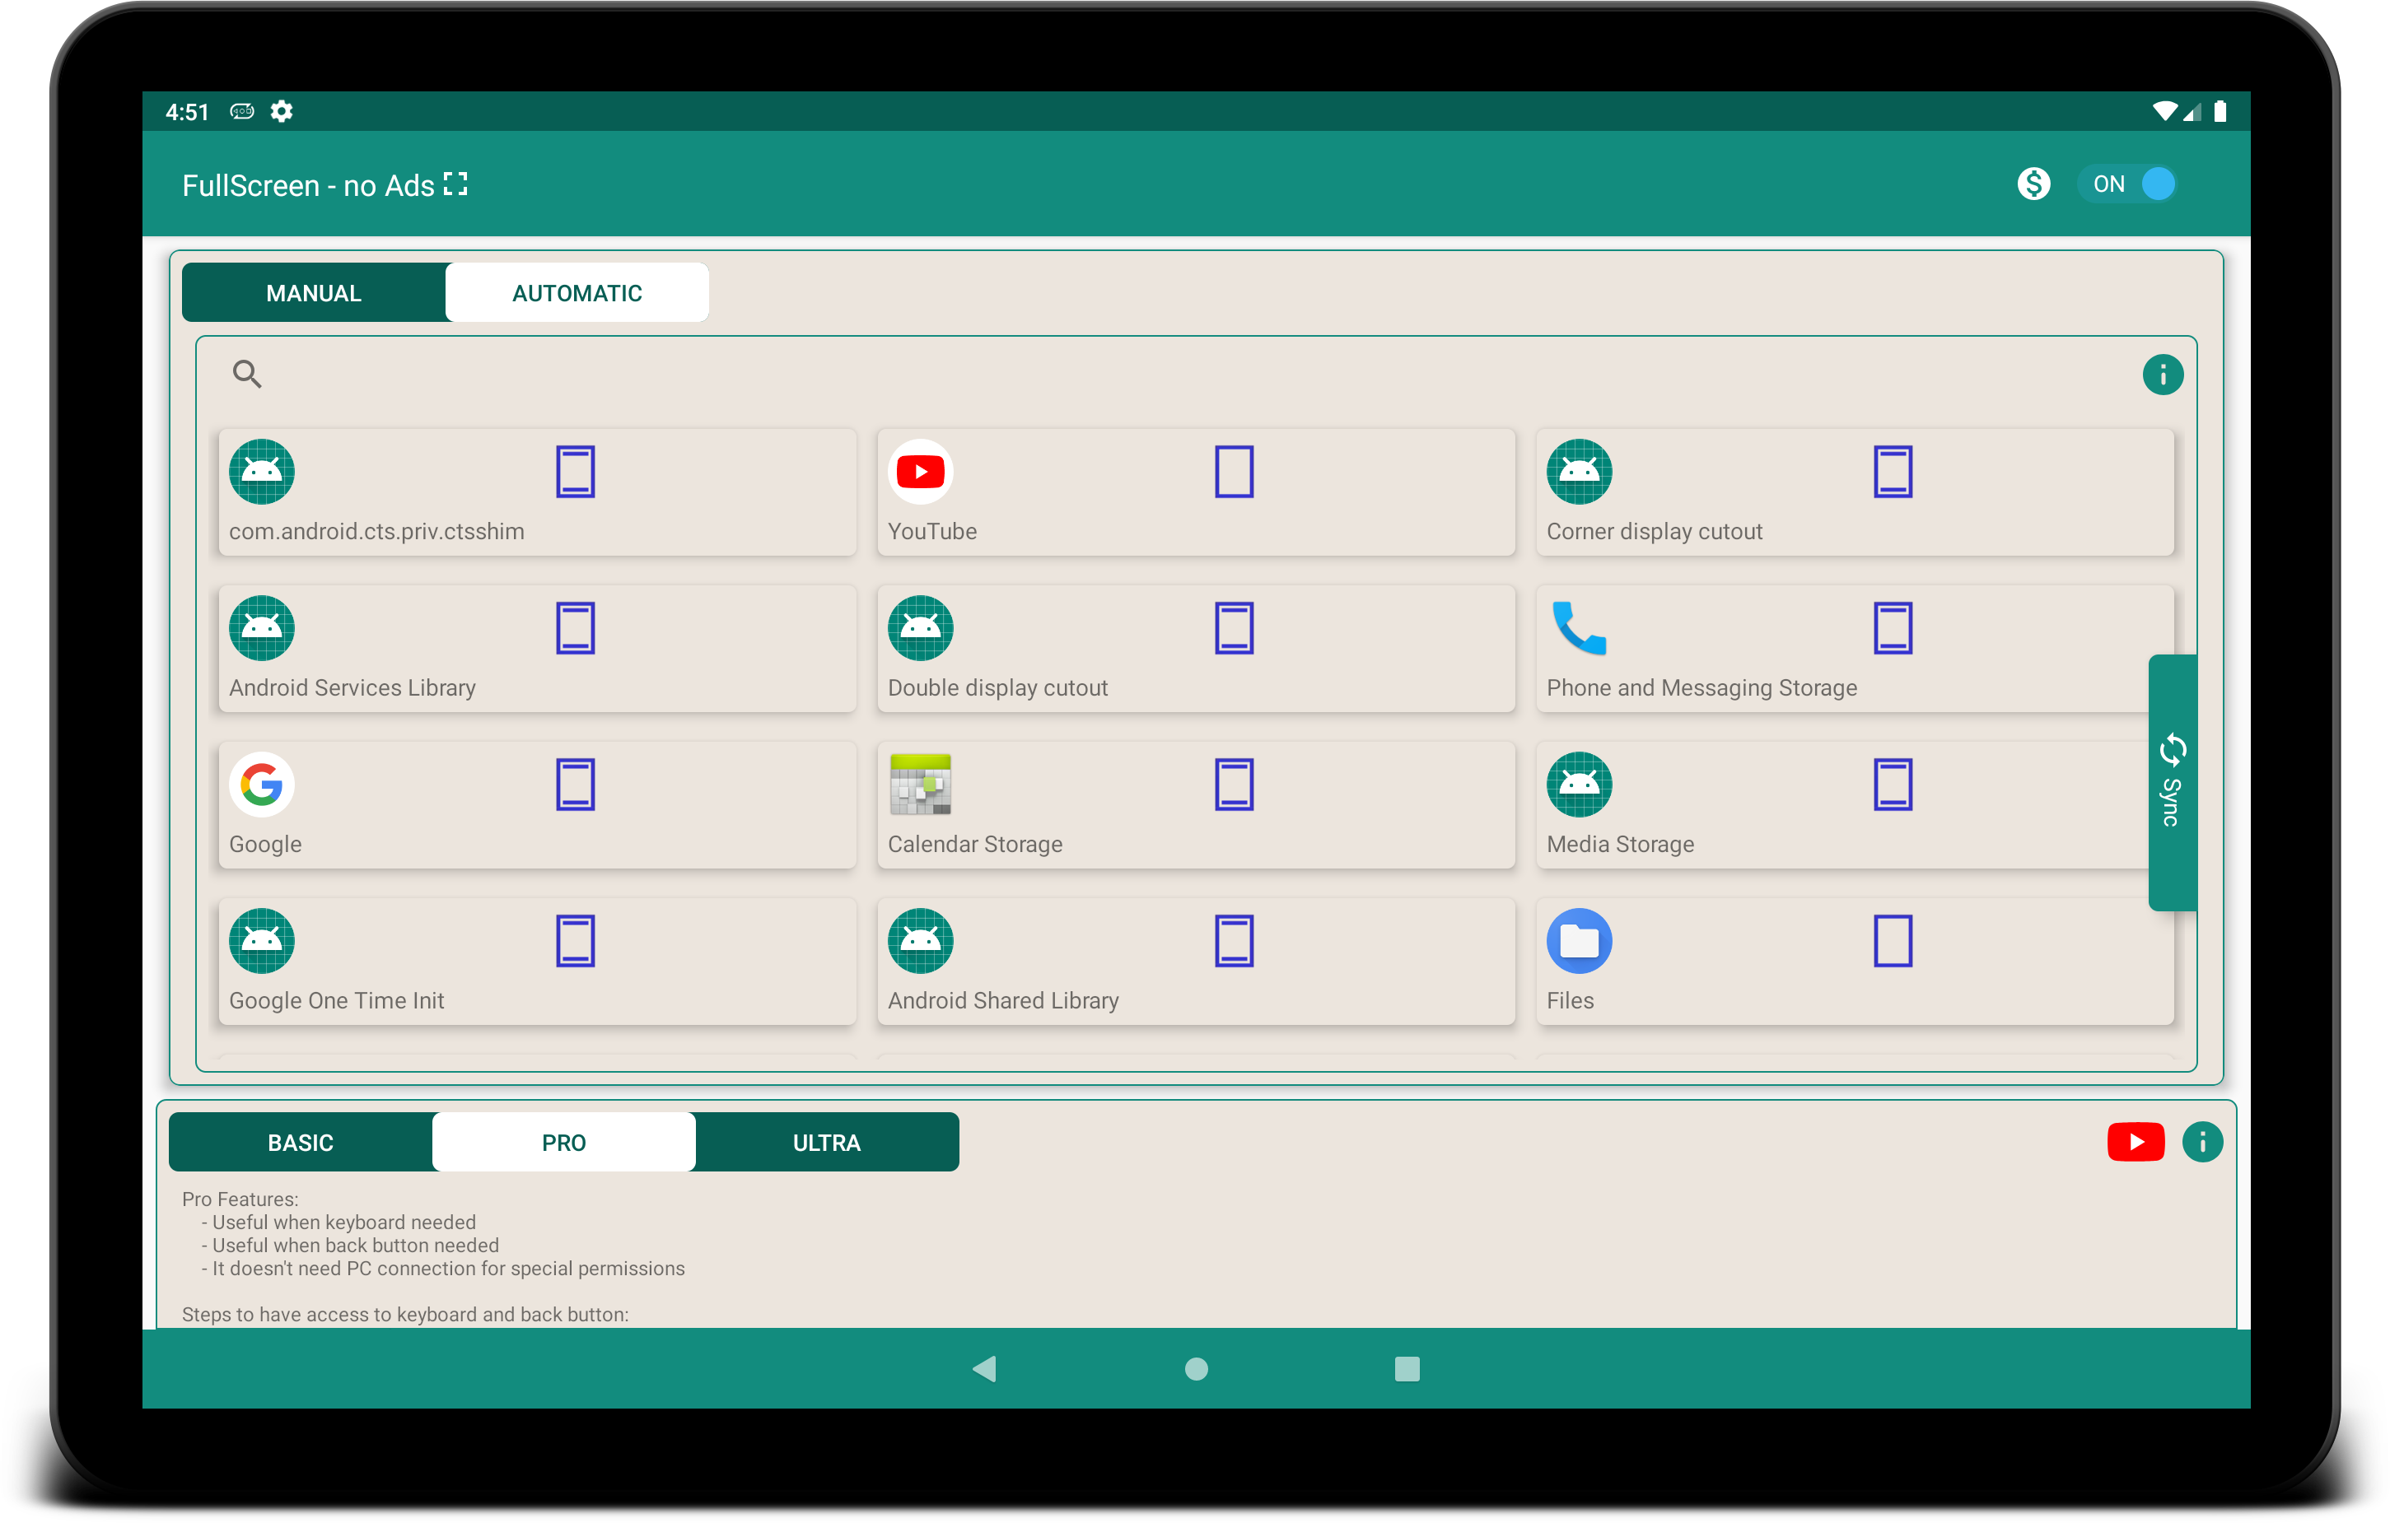Click the Android Shared Library icon
2390x1523 pixels.
(920, 941)
